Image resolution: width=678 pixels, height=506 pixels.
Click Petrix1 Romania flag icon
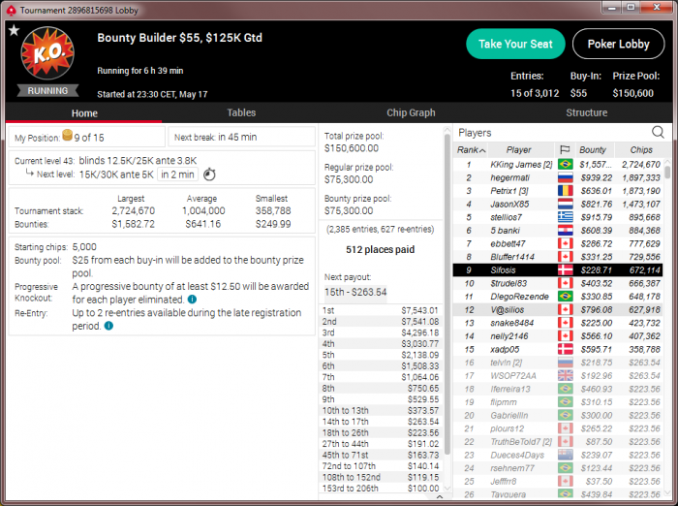[565, 191]
